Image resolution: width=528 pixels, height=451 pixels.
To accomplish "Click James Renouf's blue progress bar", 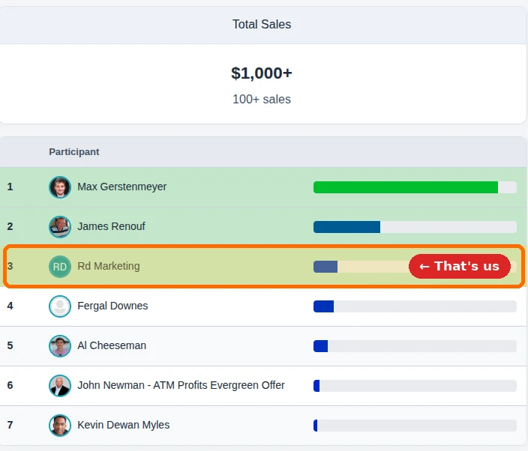I will tap(415, 227).
